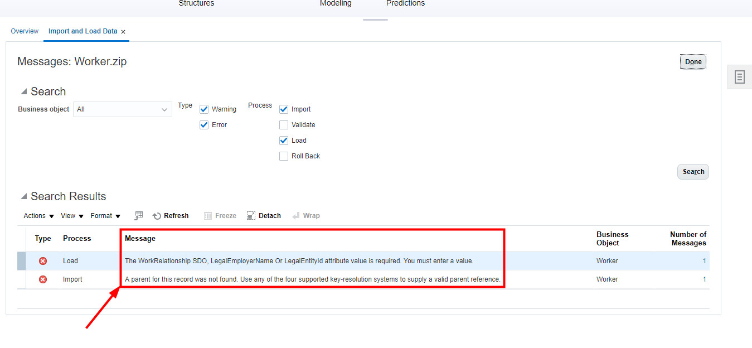Image resolution: width=752 pixels, height=348 pixels.
Task: Uncheck the Error type checkbox
Action: click(204, 125)
